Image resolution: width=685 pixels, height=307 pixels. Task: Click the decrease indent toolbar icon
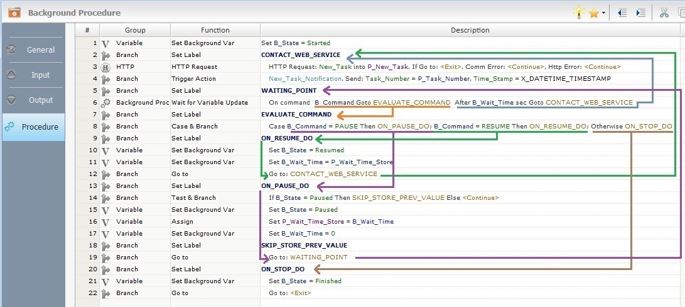point(622,13)
